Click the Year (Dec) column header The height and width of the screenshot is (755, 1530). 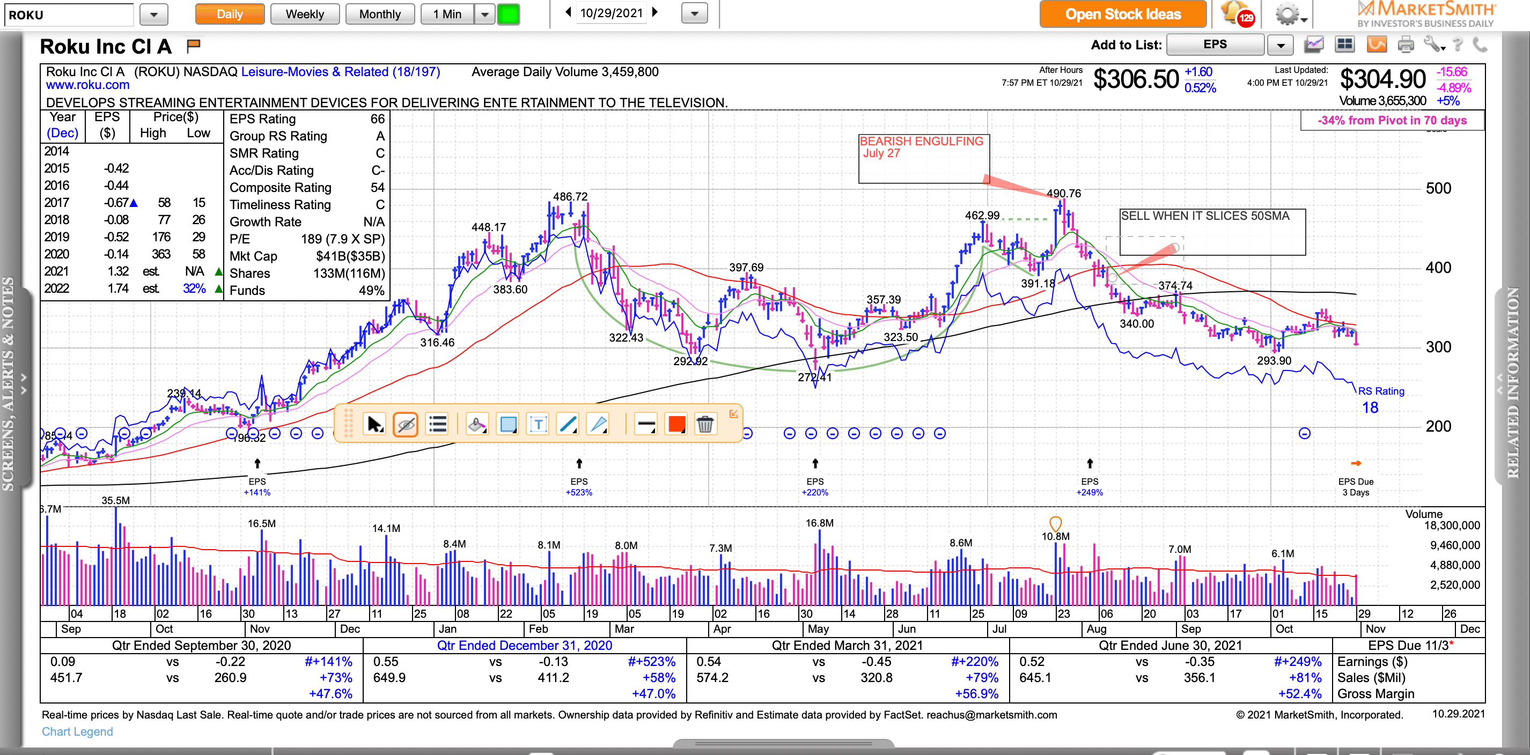[x=62, y=124]
